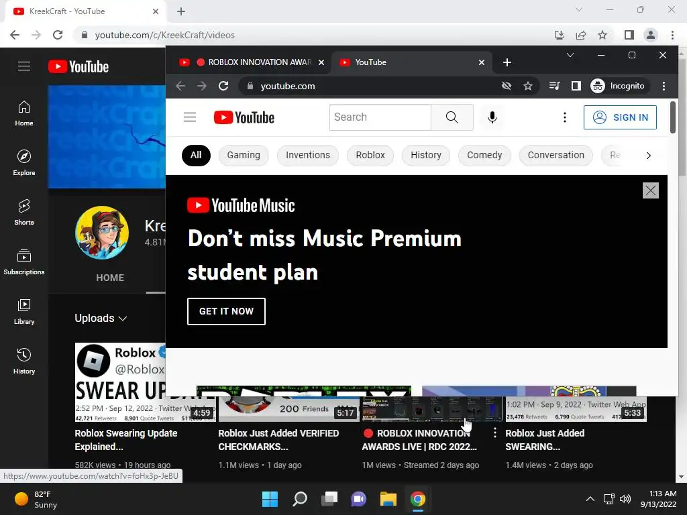Open a new tab in the incognito window

point(507,62)
